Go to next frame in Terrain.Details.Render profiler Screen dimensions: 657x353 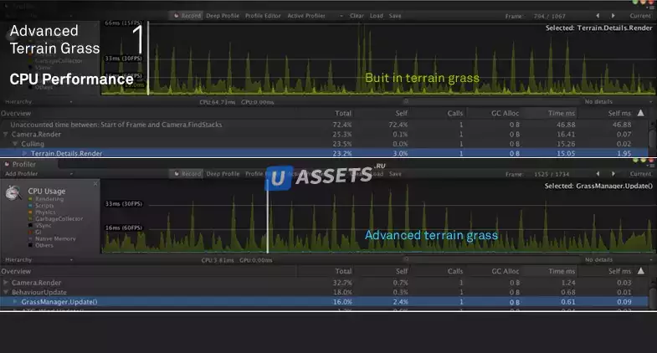tap(613, 16)
